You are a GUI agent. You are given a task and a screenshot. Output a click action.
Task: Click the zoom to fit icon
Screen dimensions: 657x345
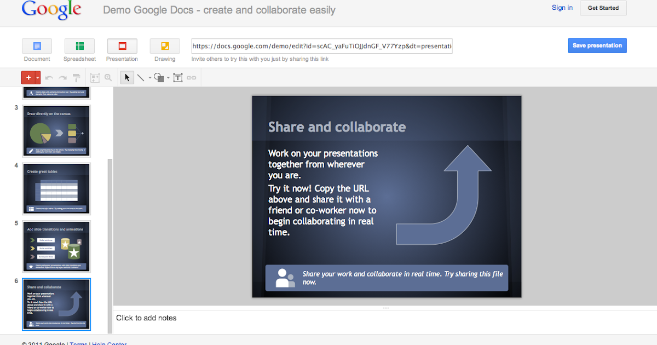pyautogui.click(x=94, y=78)
